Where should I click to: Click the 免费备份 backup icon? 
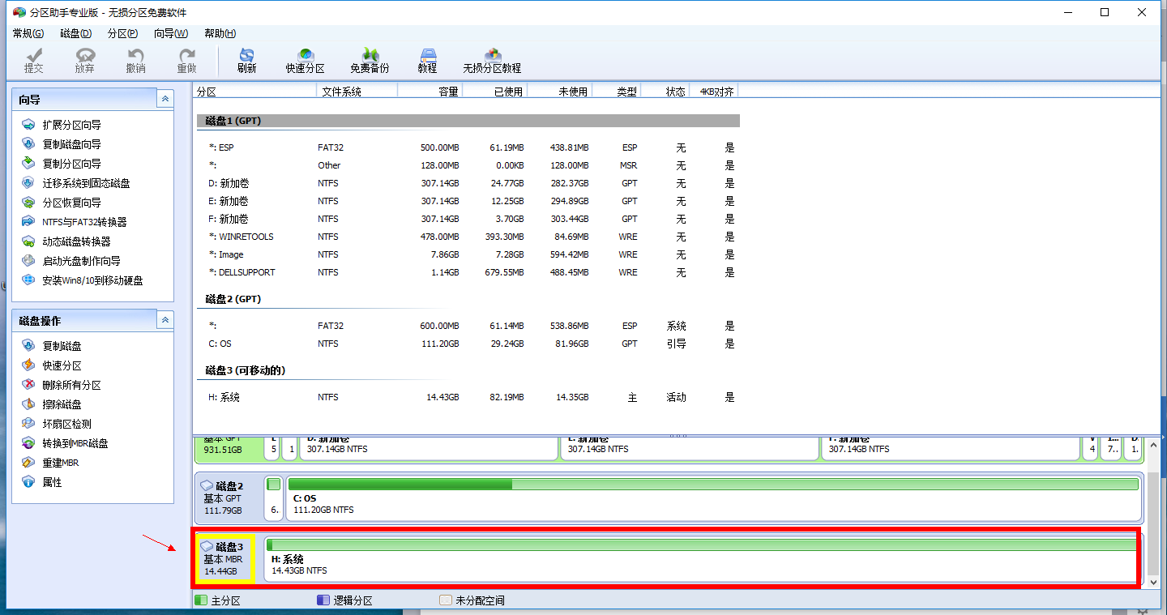[x=370, y=61]
